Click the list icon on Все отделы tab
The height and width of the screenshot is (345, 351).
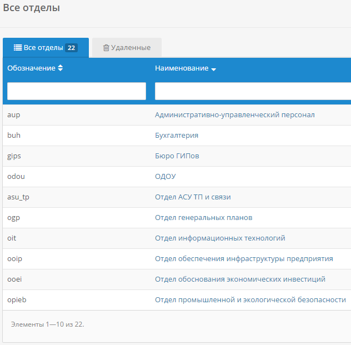(x=17, y=48)
